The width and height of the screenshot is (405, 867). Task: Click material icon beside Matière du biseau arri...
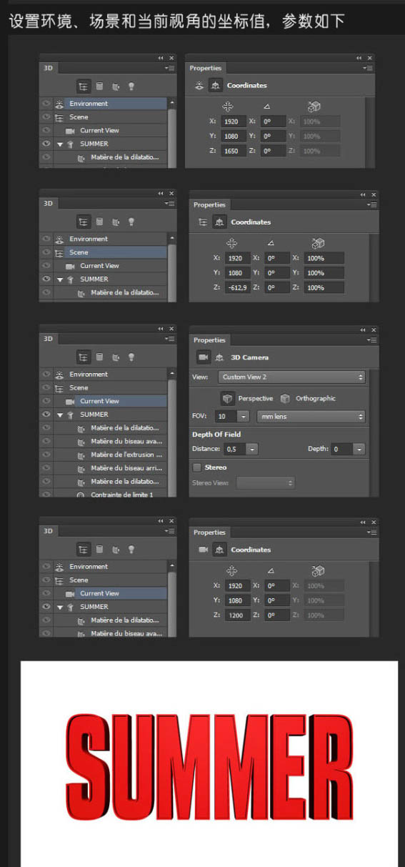[81, 468]
